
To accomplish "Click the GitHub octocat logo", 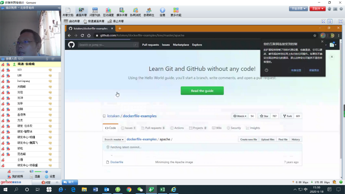I will click(71, 45).
